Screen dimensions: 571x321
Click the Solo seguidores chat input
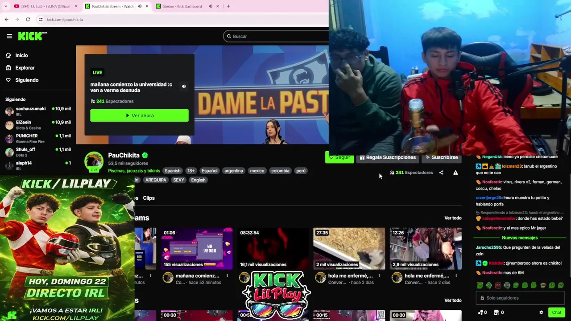[x=520, y=298]
